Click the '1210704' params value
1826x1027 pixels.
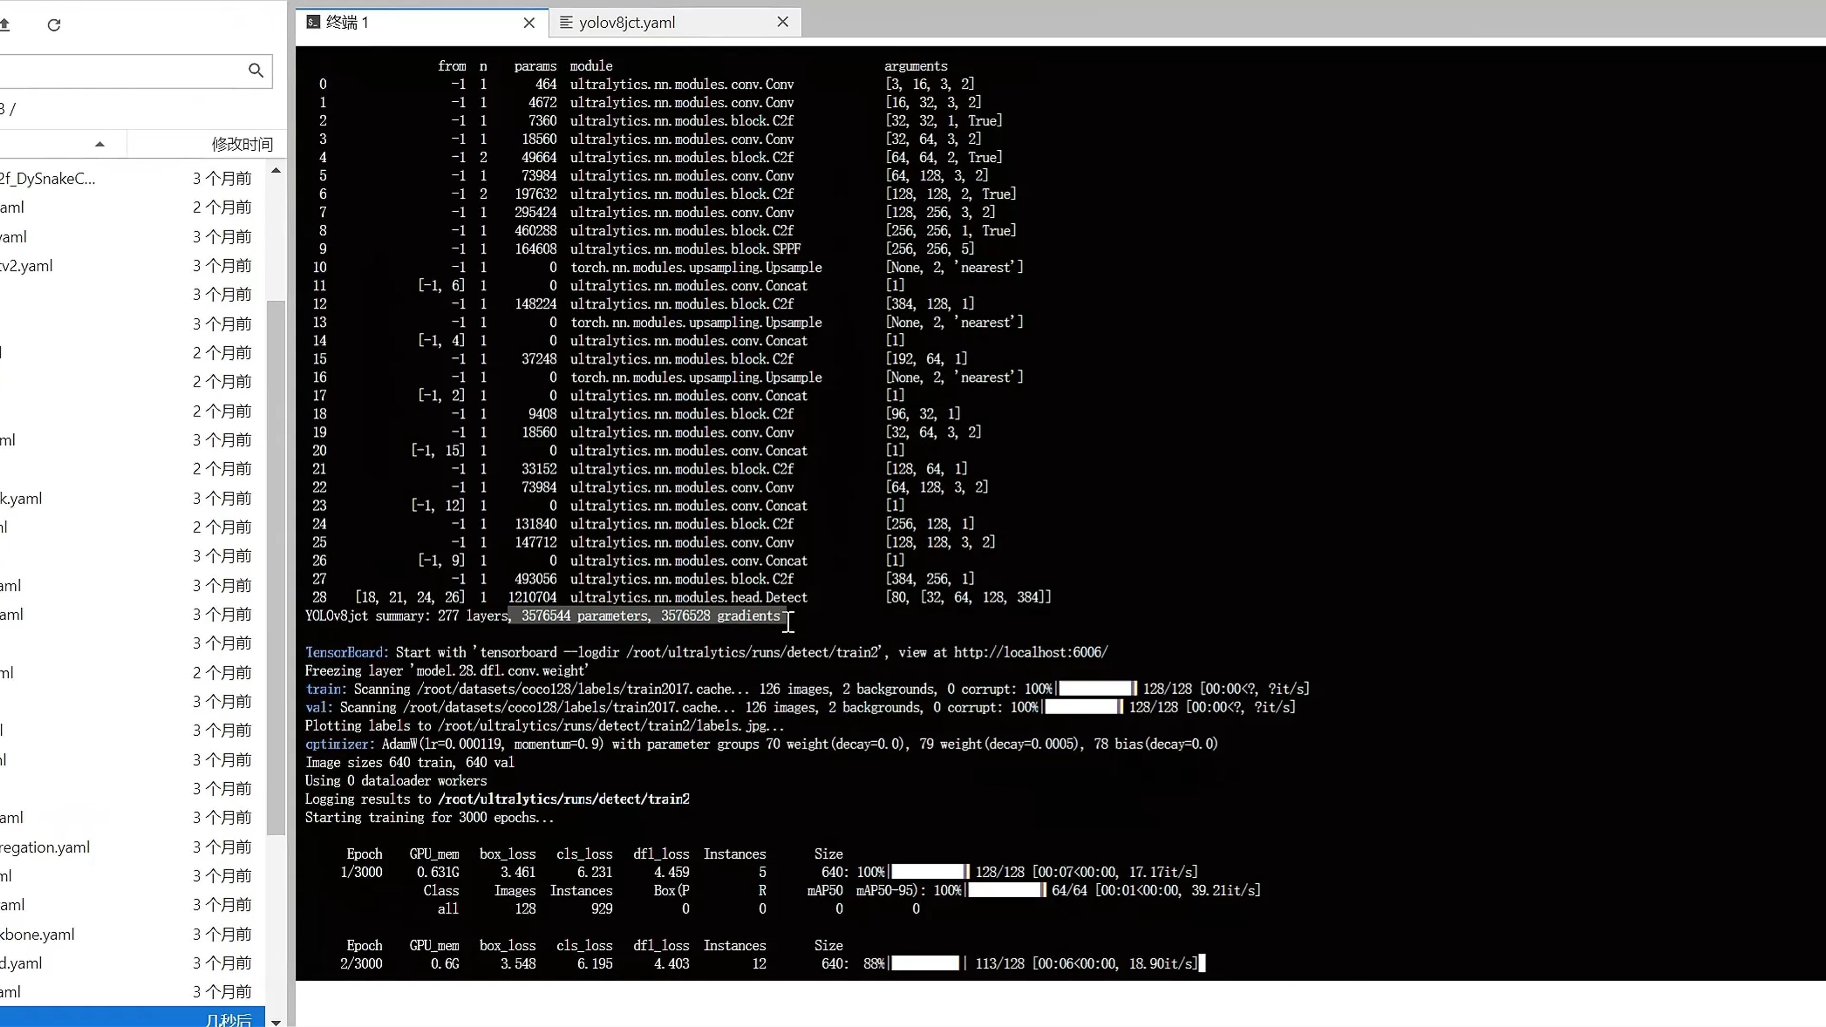point(533,598)
